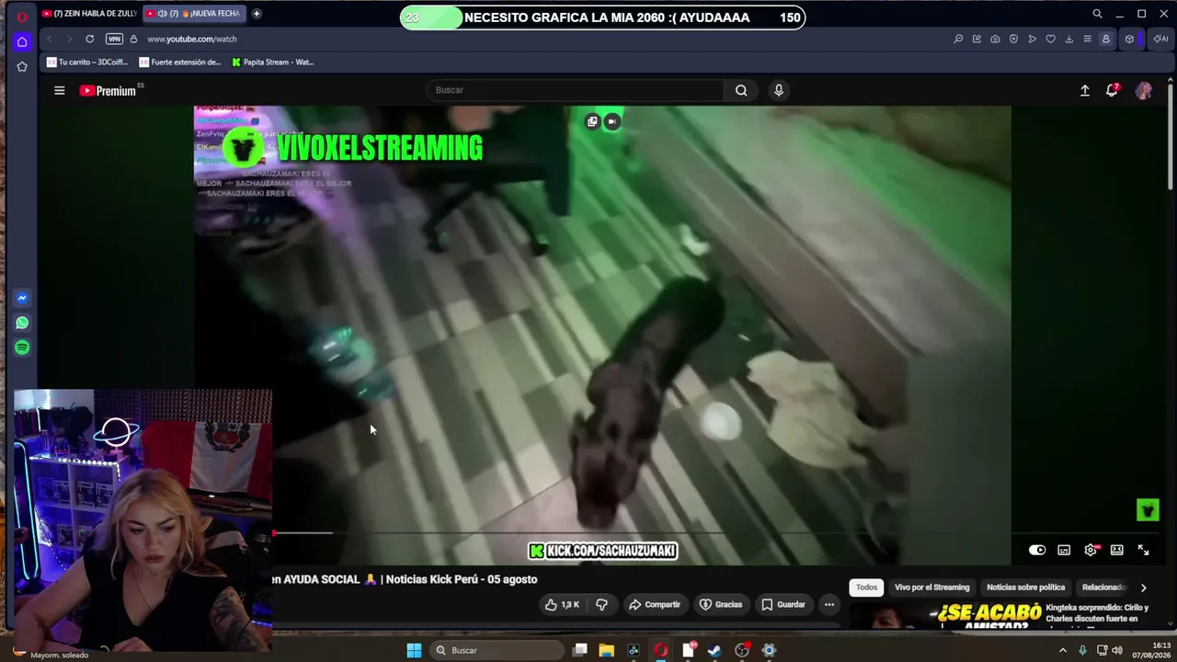Open Steam from the taskbar
Viewport: 1177px width, 662px height.
click(x=715, y=650)
